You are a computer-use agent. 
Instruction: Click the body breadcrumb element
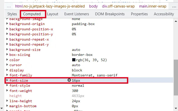tap(94, 6)
